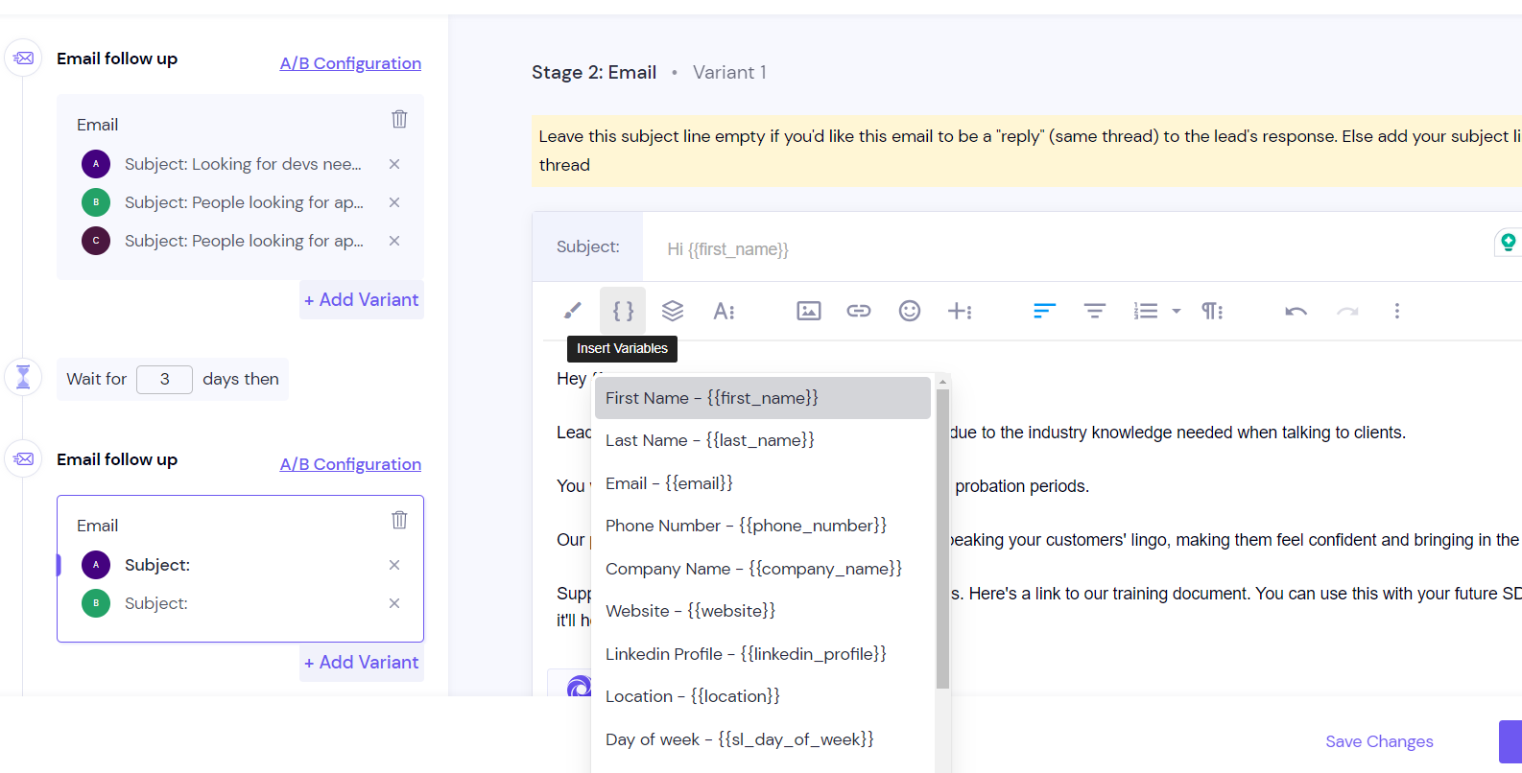
Task: Insert First Name variable
Action: pos(762,398)
